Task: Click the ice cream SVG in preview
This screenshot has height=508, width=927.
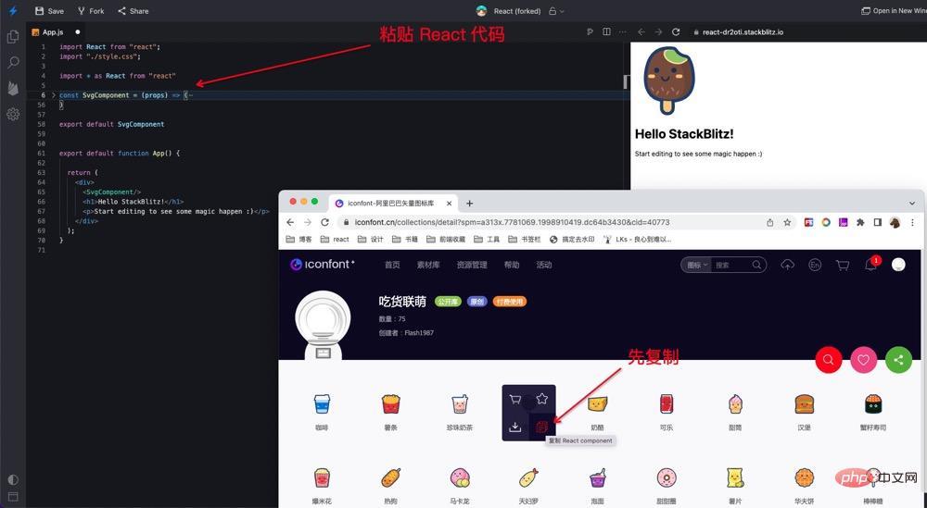Action: tap(668, 81)
